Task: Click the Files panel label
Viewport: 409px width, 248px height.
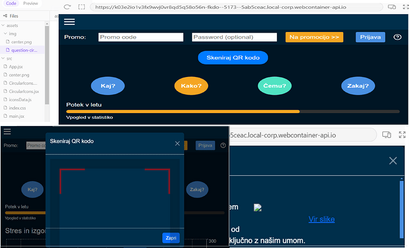Action: [14, 16]
